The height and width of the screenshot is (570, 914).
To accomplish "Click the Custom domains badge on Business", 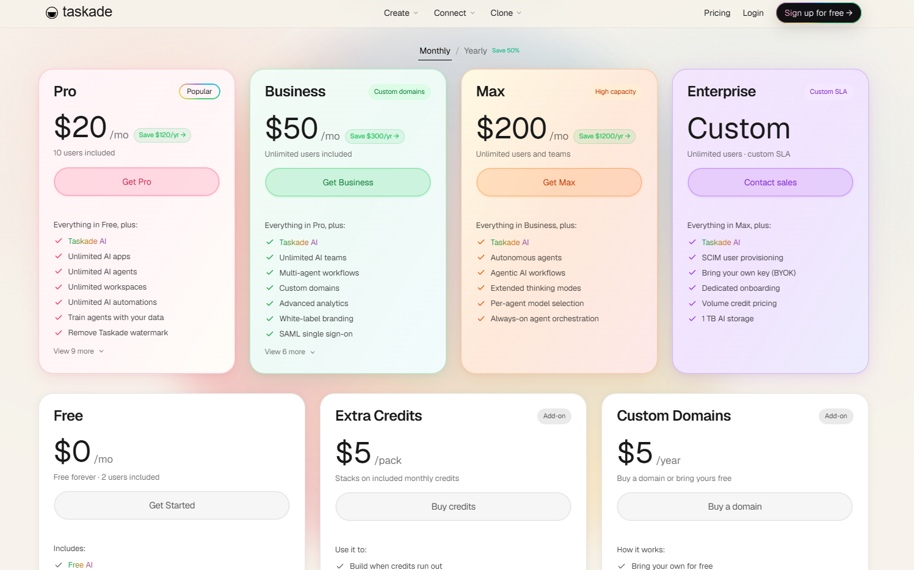I will pos(399,92).
